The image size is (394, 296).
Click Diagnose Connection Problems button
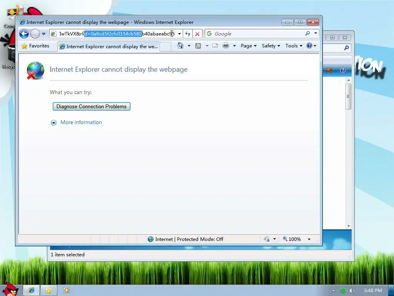click(x=92, y=106)
